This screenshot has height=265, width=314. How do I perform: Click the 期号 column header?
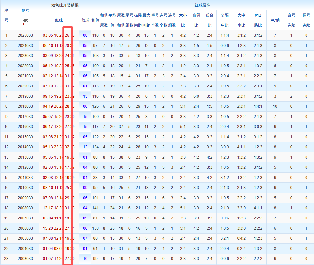click(x=25, y=10)
